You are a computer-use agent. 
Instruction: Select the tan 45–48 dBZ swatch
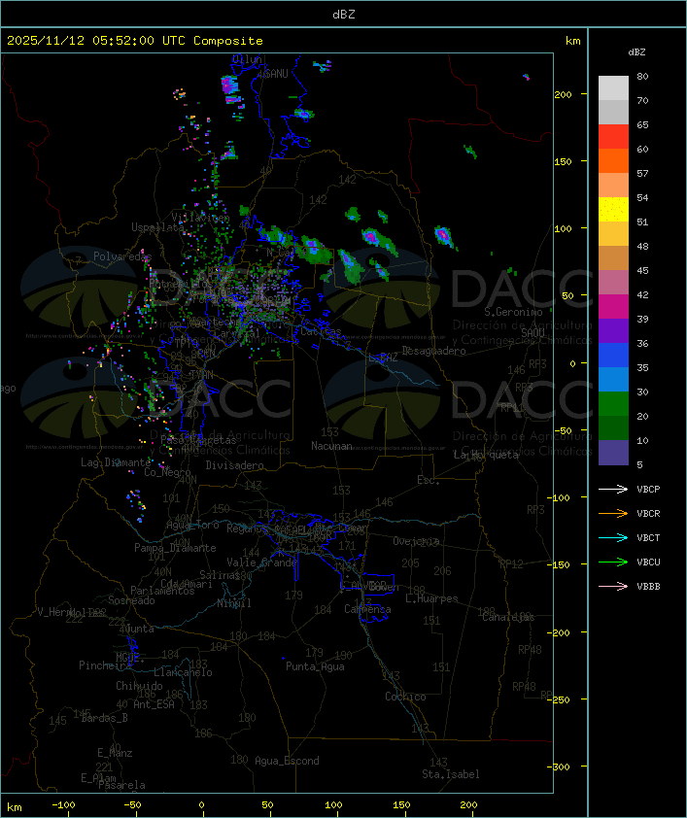coord(613,258)
